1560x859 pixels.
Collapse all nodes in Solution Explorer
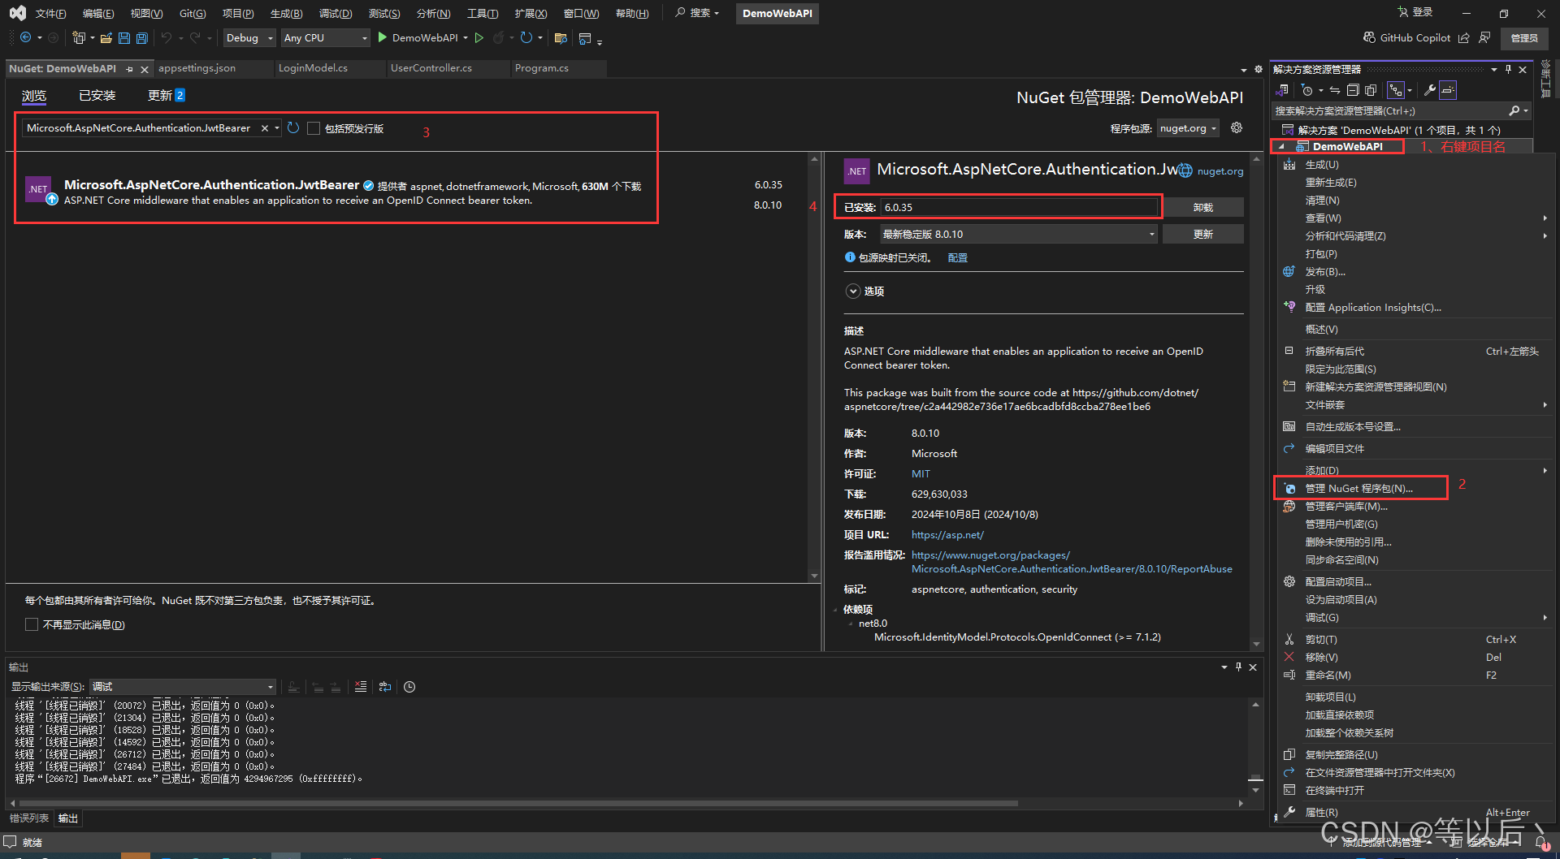click(x=1353, y=90)
